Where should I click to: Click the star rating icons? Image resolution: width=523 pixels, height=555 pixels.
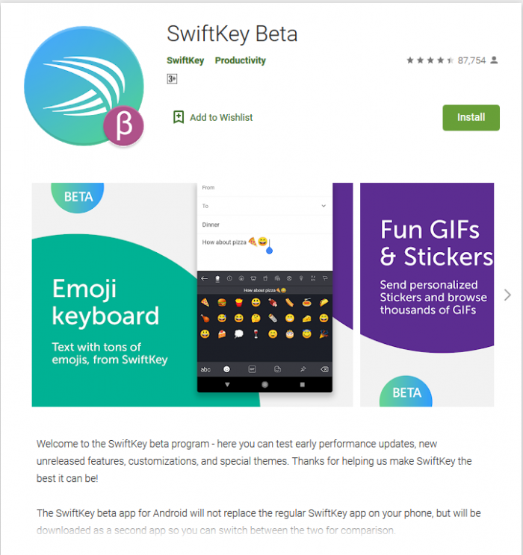(430, 60)
